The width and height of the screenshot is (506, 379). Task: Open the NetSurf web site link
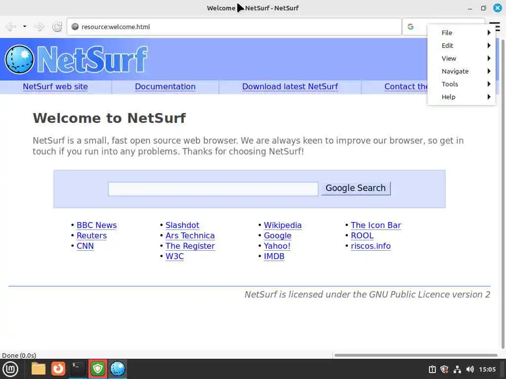point(55,86)
